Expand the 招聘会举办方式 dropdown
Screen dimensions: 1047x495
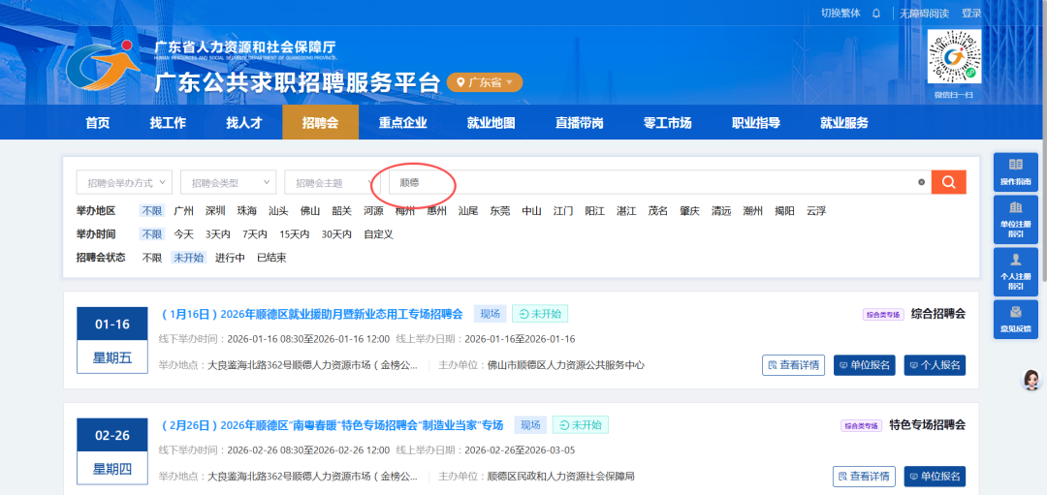click(124, 182)
